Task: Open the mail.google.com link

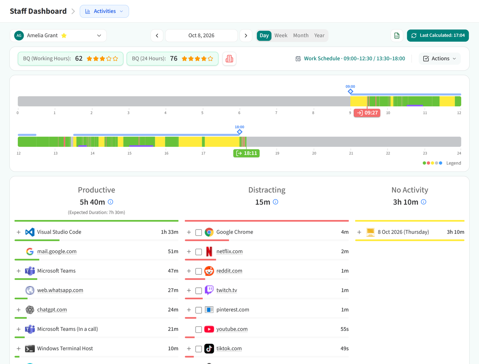Action: pos(57,251)
